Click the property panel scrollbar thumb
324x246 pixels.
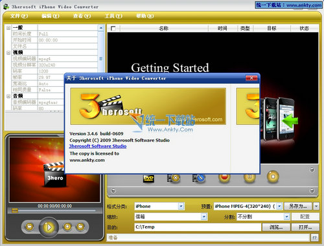point(101,59)
